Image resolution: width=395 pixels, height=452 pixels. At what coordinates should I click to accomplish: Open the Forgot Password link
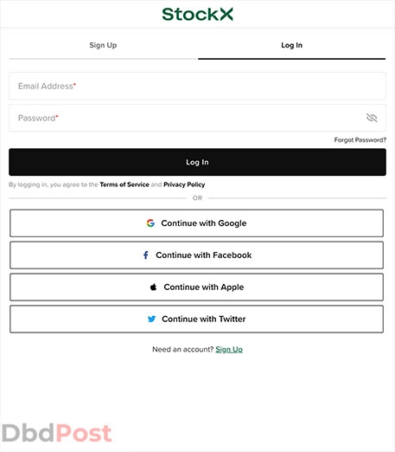tap(360, 140)
